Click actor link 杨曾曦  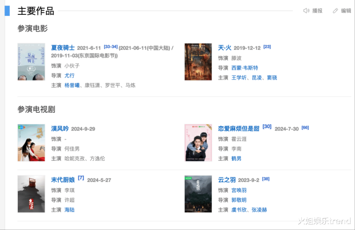73,85
